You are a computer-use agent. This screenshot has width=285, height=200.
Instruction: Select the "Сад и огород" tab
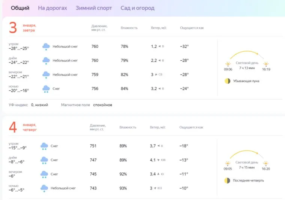click(137, 8)
